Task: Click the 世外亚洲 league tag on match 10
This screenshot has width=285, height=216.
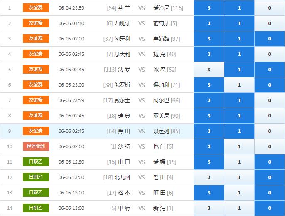Action: pos(36,146)
